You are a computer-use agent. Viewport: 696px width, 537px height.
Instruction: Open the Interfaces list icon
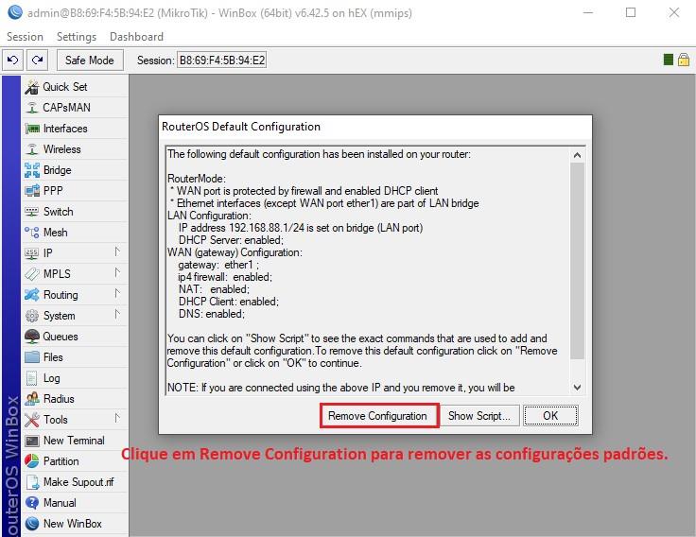pos(32,129)
